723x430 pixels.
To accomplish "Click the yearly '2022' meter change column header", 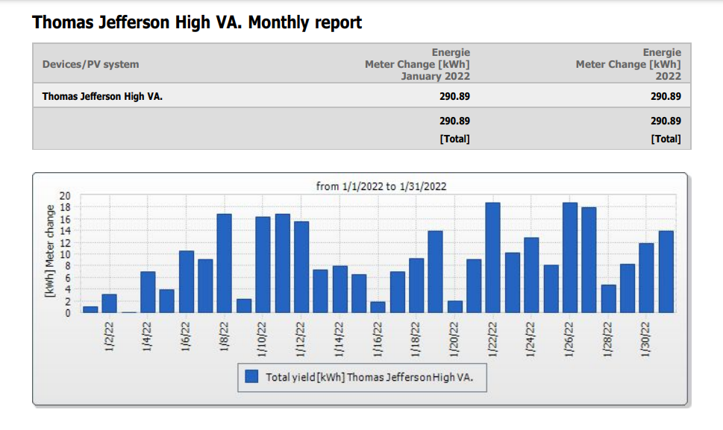I will (628, 64).
